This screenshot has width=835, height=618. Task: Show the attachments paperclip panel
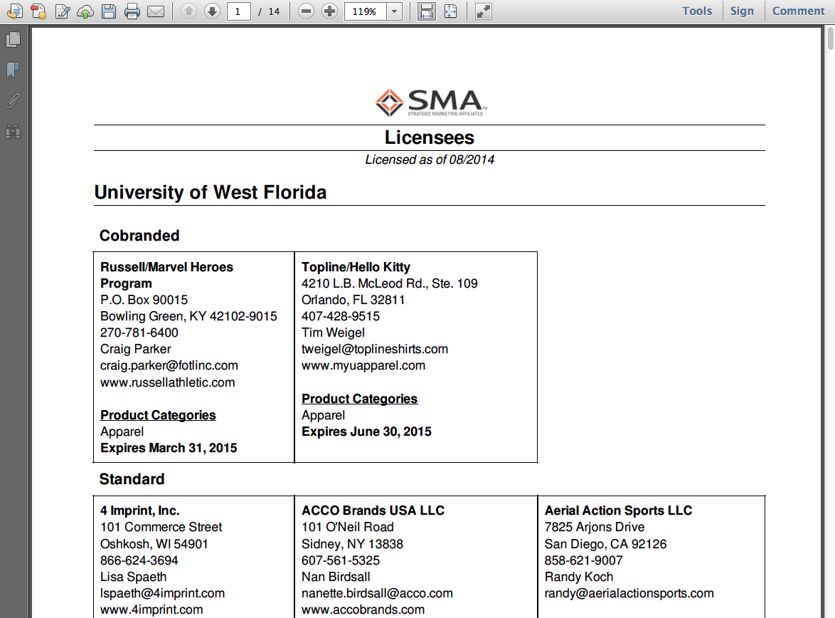tap(14, 101)
